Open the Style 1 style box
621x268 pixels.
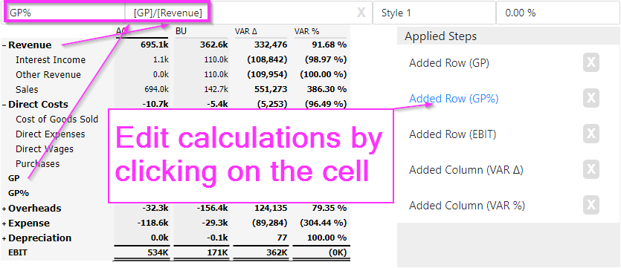434,13
